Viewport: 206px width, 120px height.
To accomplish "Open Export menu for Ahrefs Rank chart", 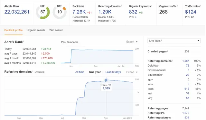I will coord(132,42).
